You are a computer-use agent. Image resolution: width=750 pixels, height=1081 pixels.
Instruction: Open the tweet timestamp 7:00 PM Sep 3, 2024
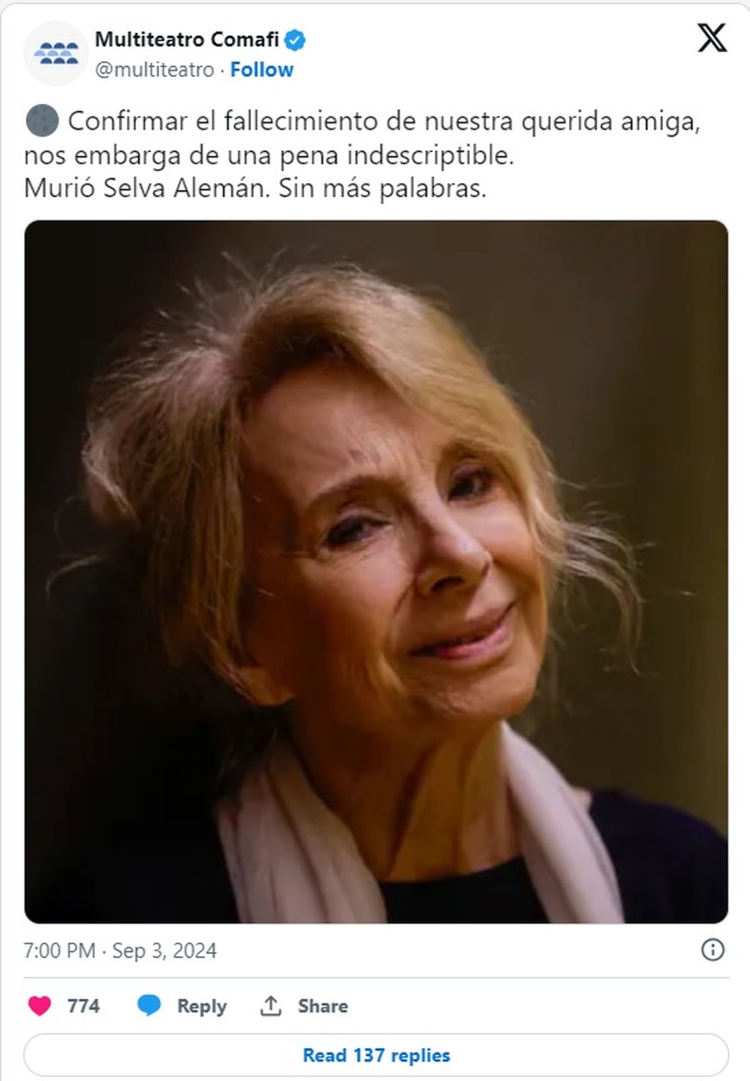[x=120, y=950]
